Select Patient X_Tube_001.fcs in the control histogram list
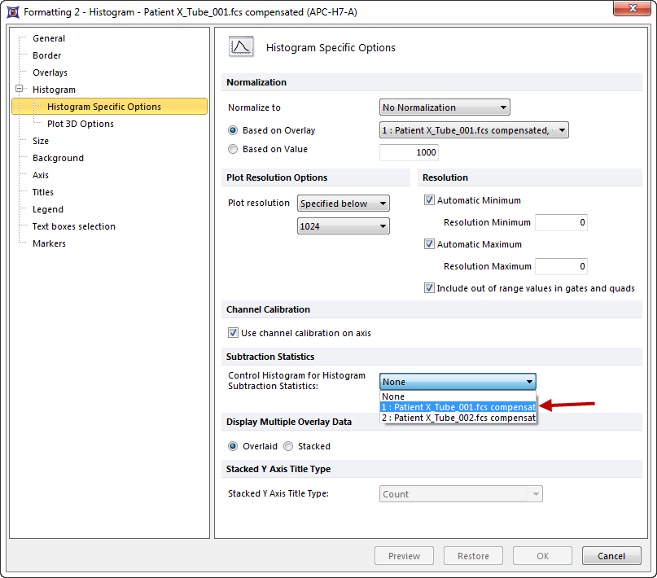657x578 pixels. [x=458, y=407]
